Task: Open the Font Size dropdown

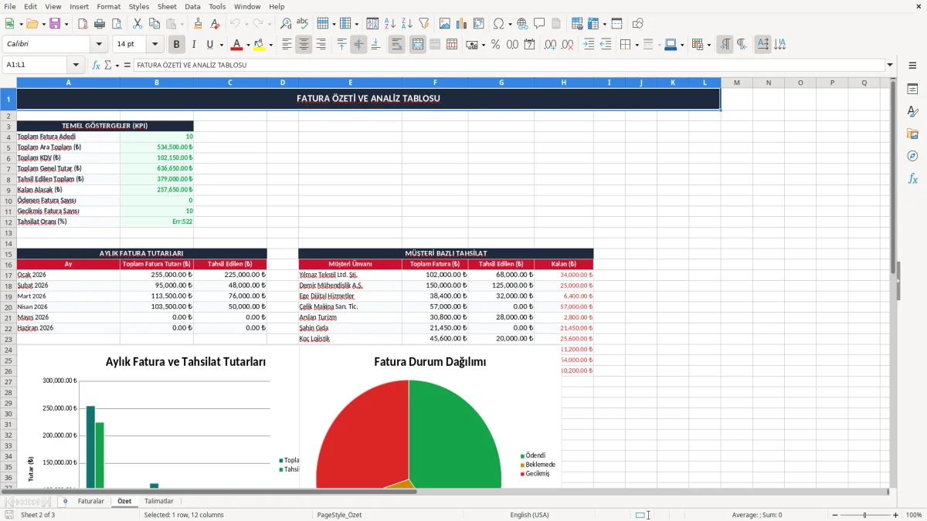Action: 155,45
